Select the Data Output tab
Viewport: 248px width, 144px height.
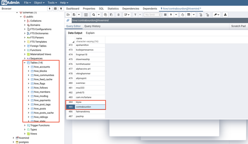pyautogui.click(x=75, y=33)
